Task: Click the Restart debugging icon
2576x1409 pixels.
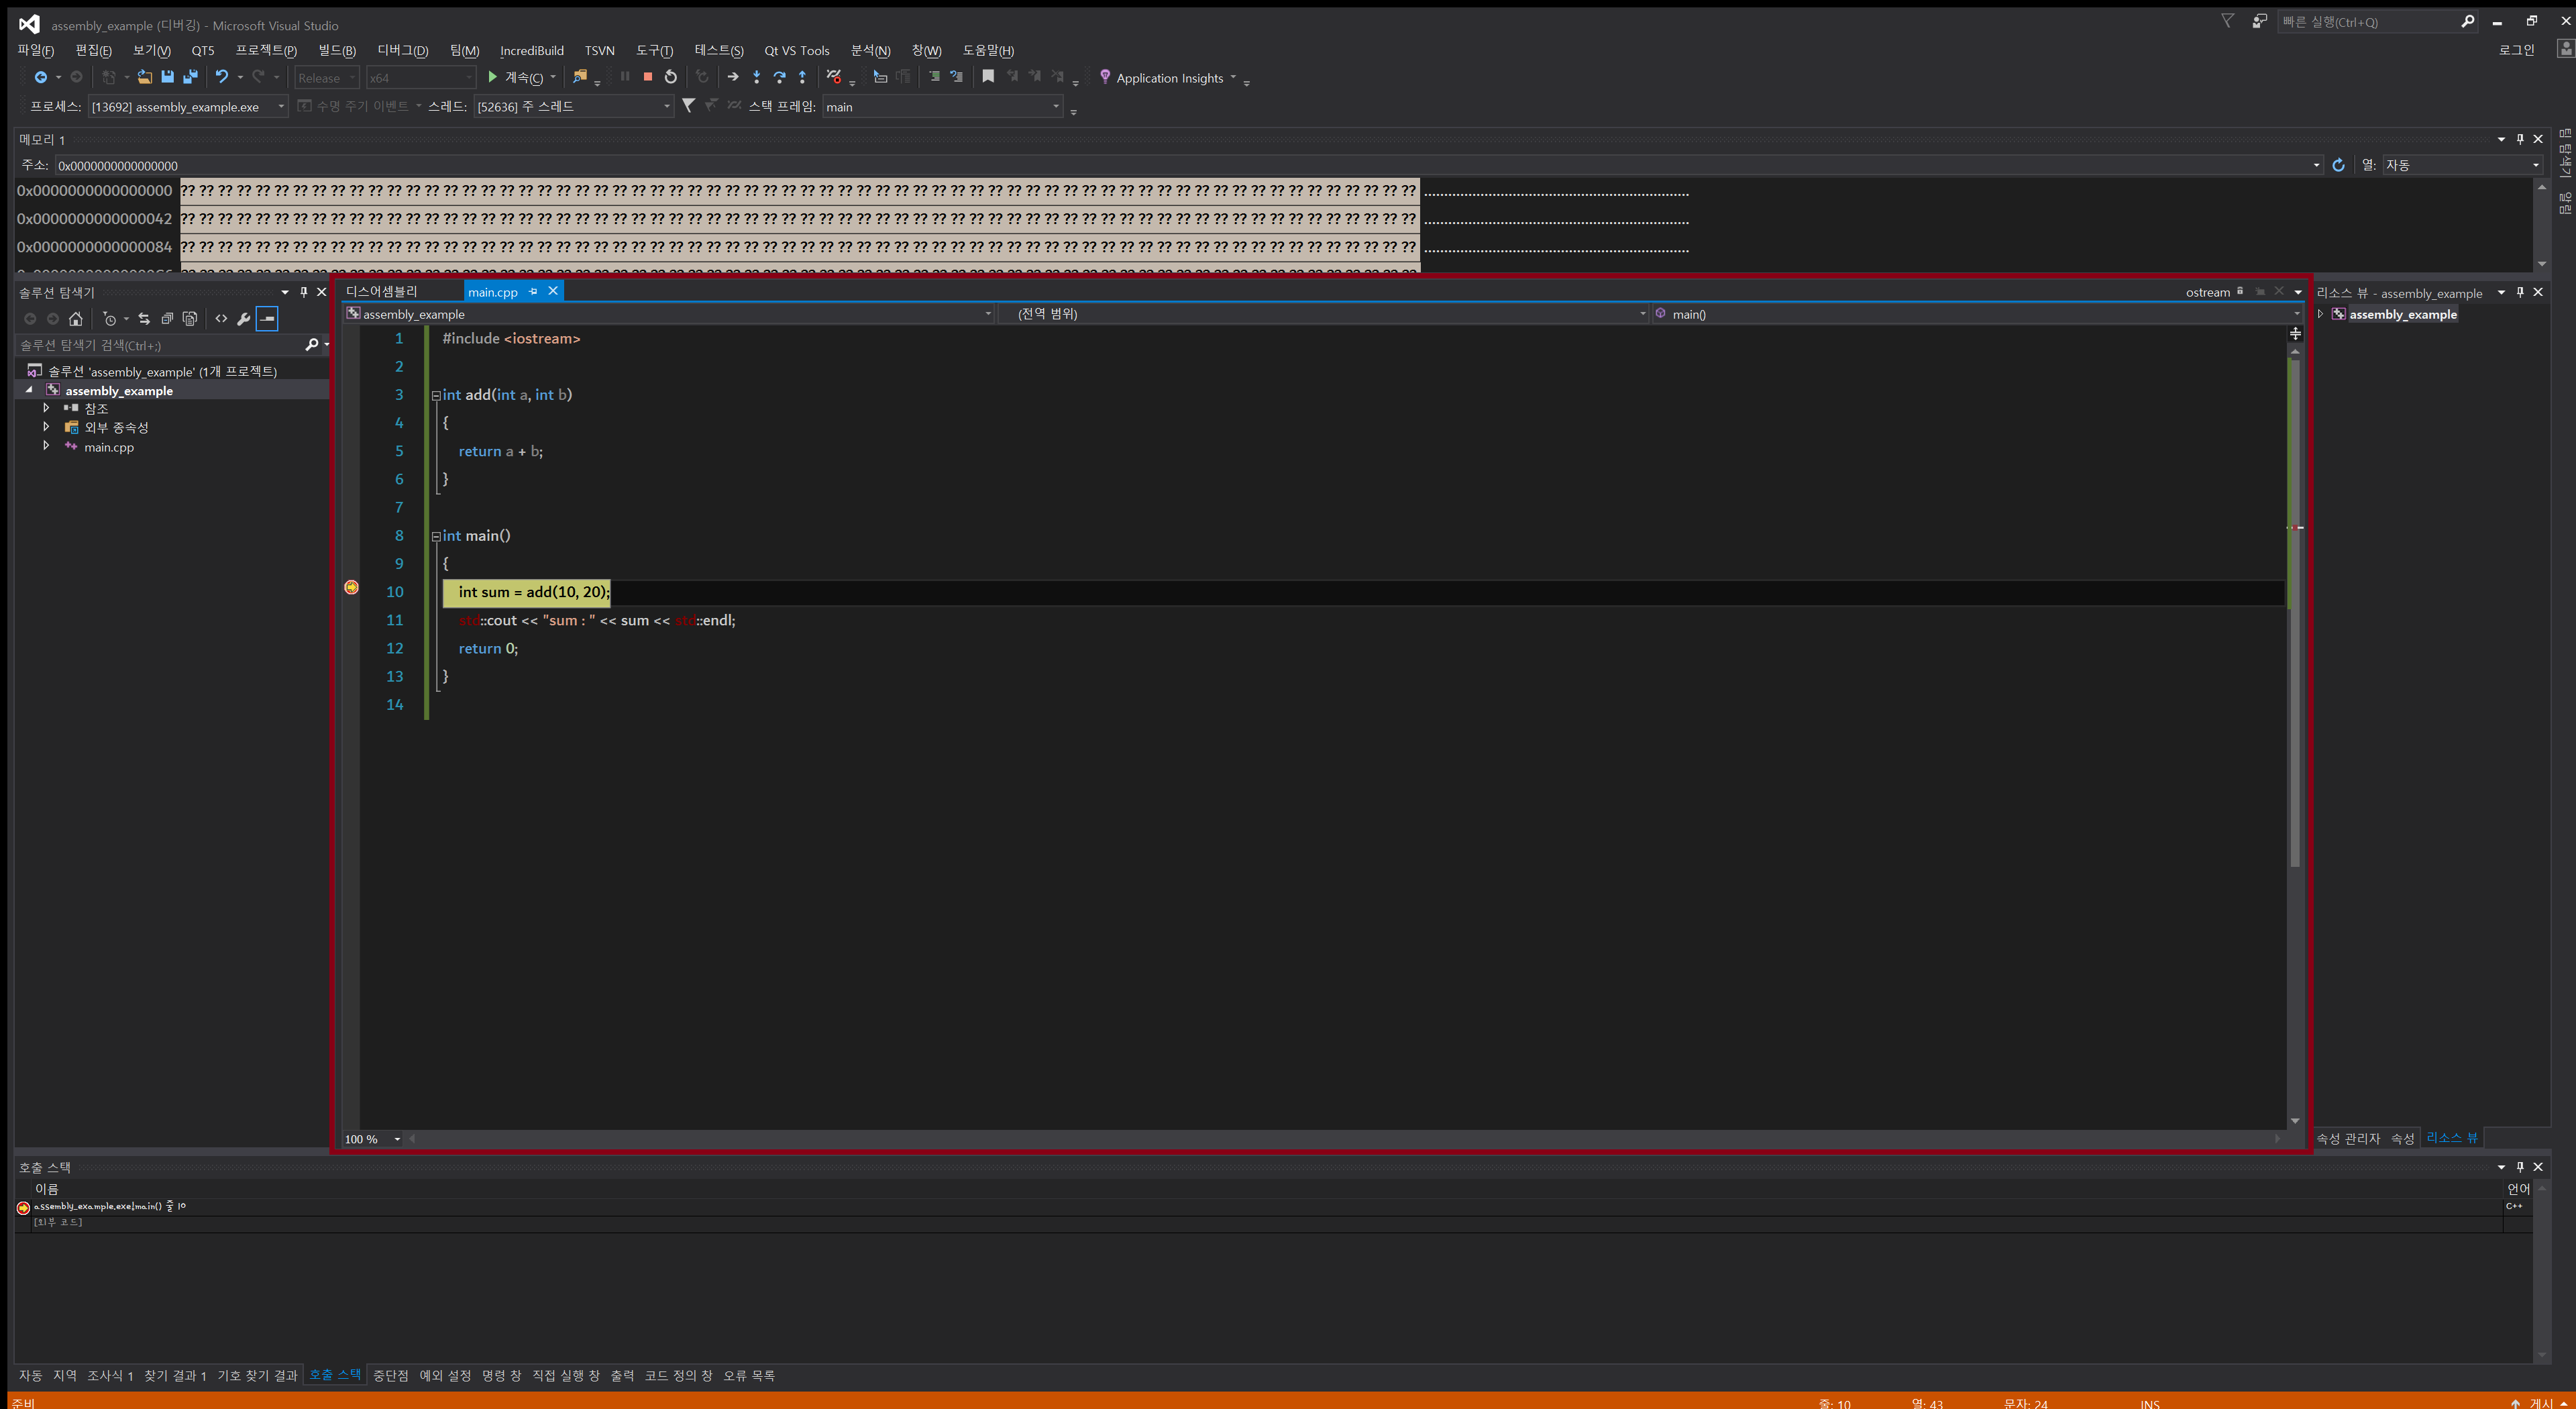Action: tap(670, 76)
